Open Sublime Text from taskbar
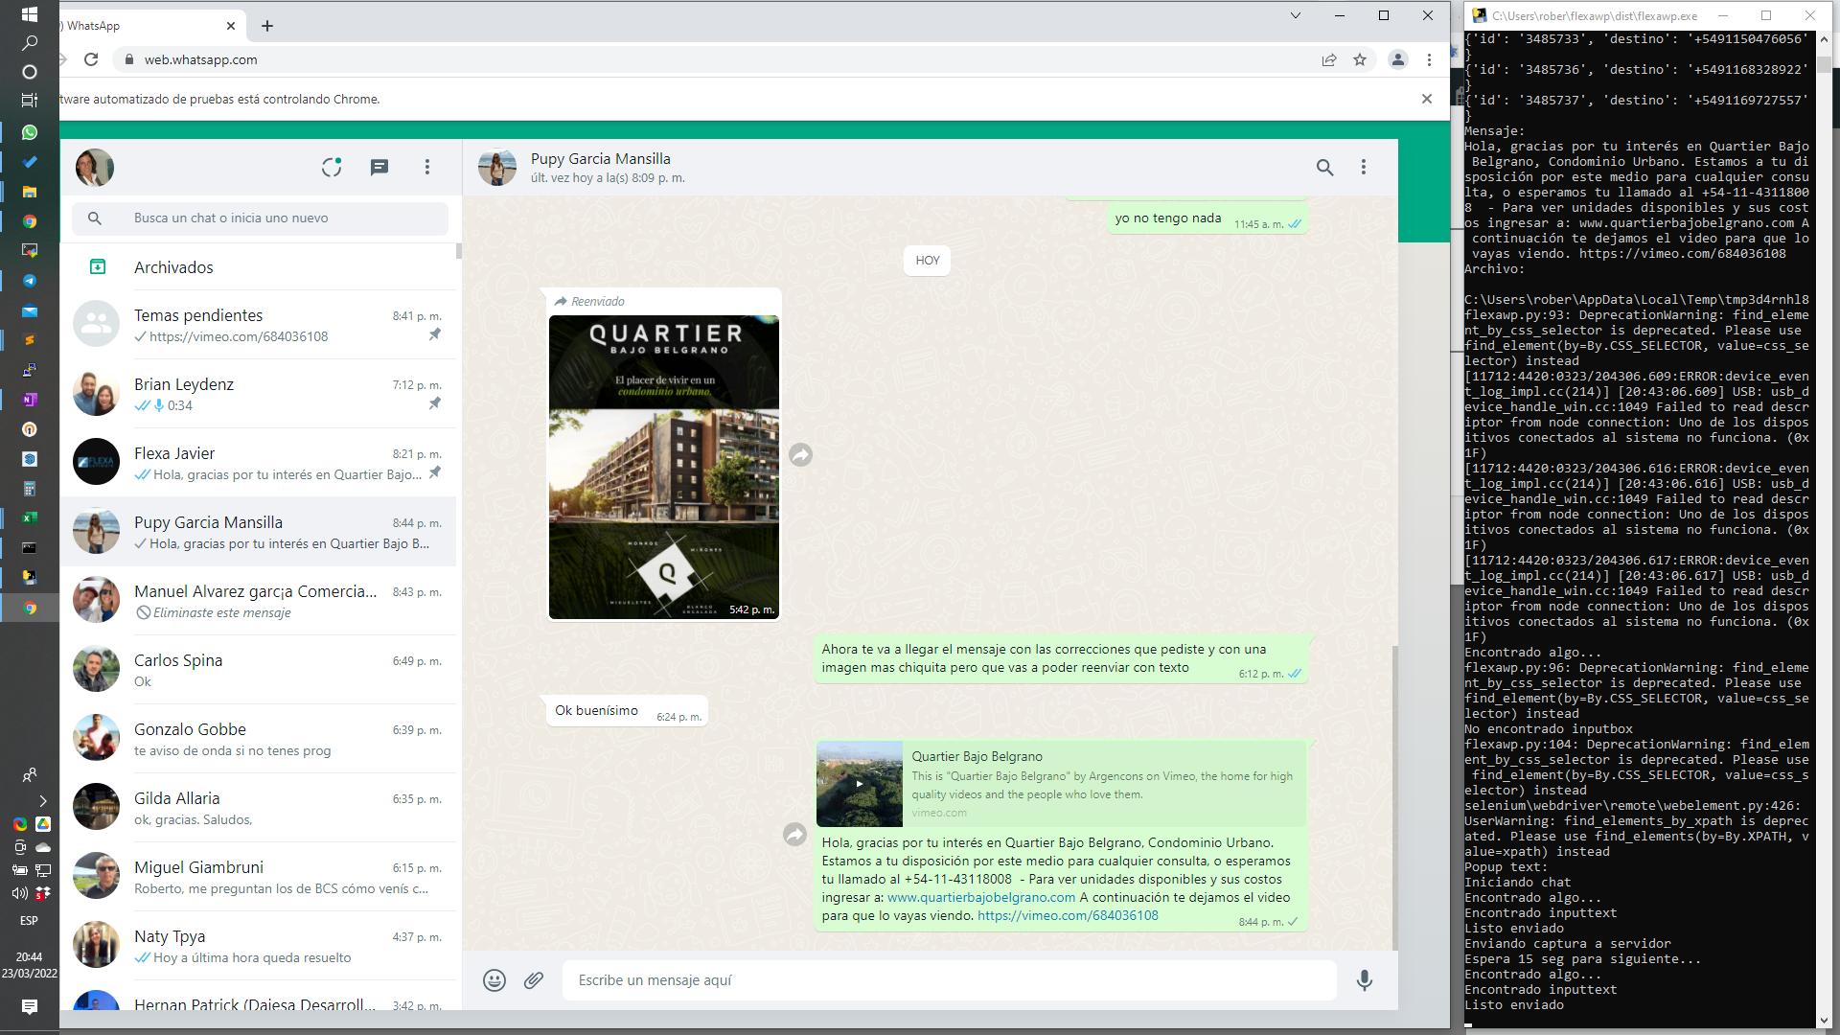This screenshot has width=1840, height=1035. pyautogui.click(x=30, y=340)
